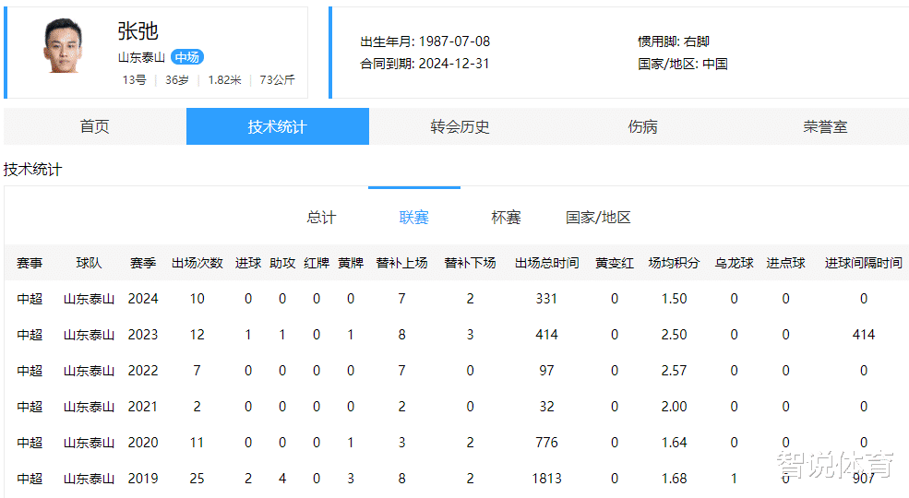The image size is (909, 498).
Task: Click average points value 1.68
Action: click(x=674, y=479)
